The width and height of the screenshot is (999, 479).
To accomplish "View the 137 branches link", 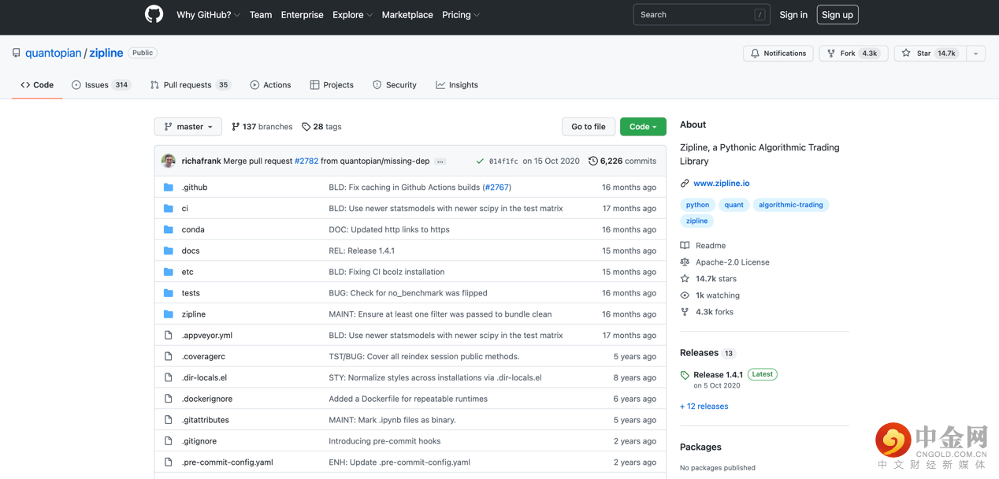I will coord(262,127).
